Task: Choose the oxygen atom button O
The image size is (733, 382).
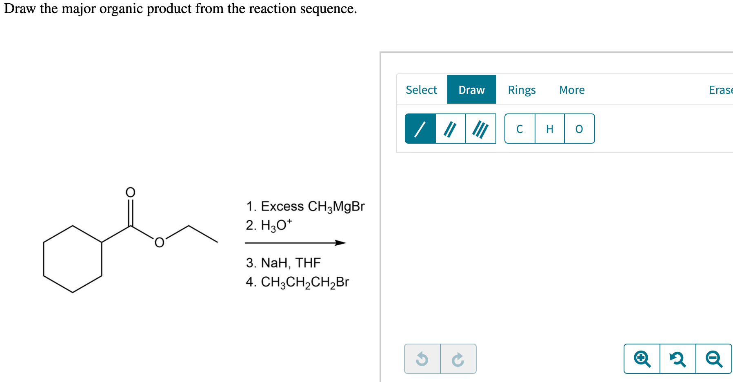Action: [x=580, y=129]
